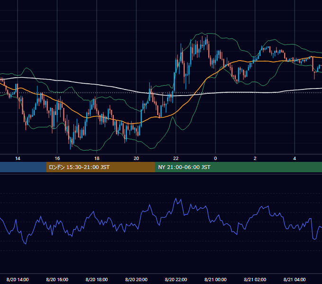
Task: Click the '16' hour label on the price chart axis
Action: [x=57, y=159]
